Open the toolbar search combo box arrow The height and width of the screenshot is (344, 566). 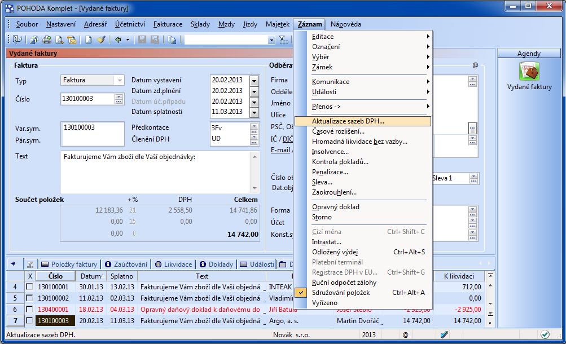(x=271, y=40)
